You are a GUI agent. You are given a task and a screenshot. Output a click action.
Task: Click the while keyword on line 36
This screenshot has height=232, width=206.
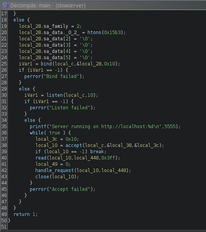[36, 133]
